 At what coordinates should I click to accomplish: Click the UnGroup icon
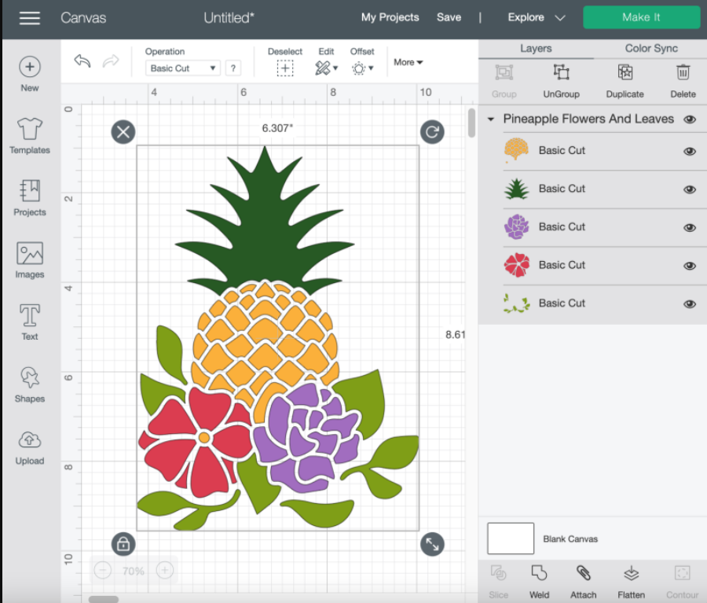click(x=562, y=72)
